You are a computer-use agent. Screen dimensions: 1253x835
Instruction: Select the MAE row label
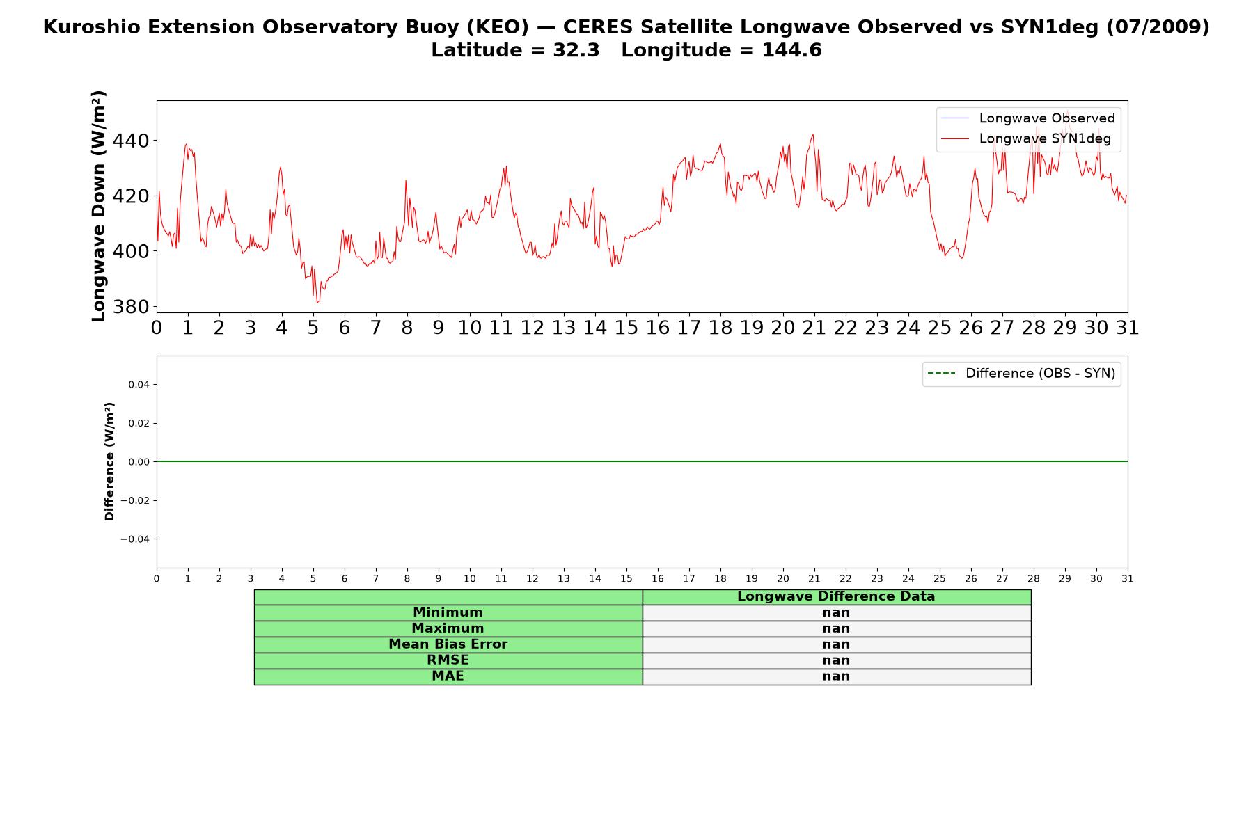pyautogui.click(x=448, y=676)
